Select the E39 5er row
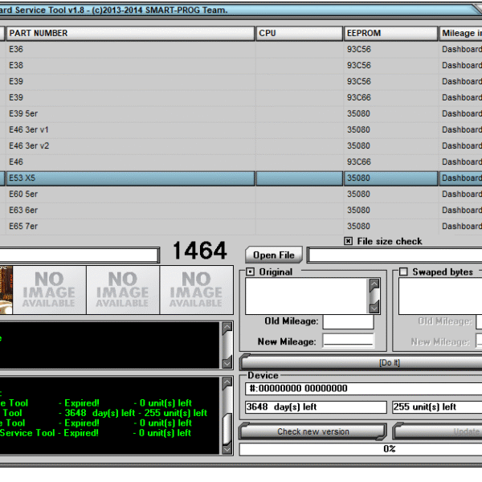482x482 pixels. [241, 113]
